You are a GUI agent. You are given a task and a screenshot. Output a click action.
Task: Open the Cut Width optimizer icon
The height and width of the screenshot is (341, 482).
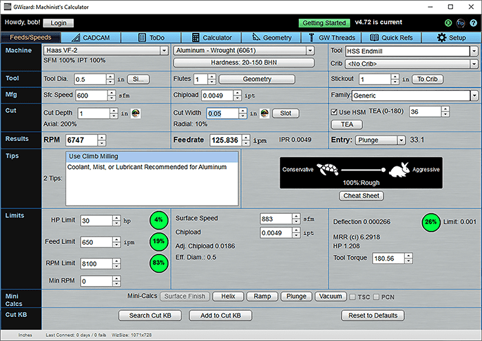coord(264,113)
